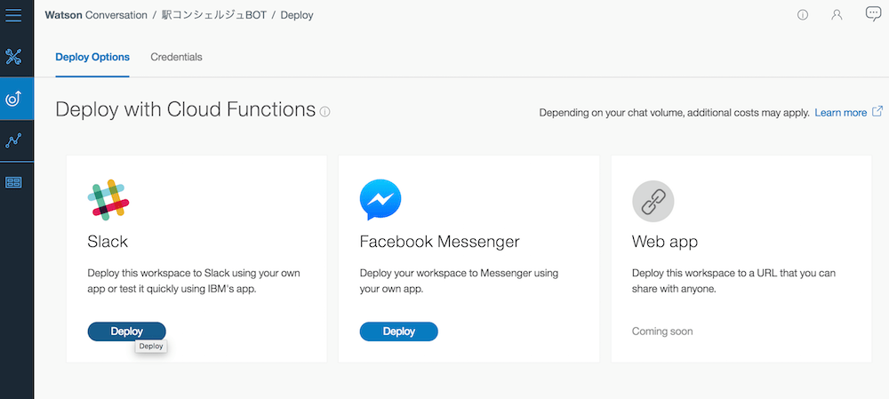Click the Slack logo

point(108,199)
